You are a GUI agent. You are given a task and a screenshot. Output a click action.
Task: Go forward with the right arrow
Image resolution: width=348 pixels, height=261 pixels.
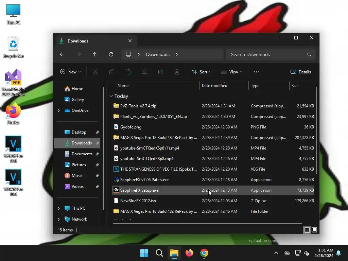(79, 54)
